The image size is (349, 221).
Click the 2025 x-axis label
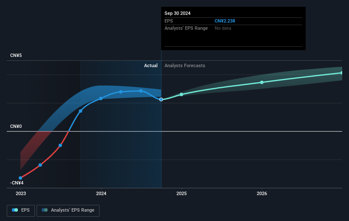[182, 194]
